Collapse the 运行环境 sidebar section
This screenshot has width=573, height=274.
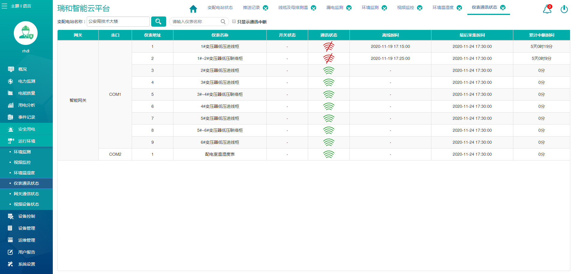[x=26, y=141]
